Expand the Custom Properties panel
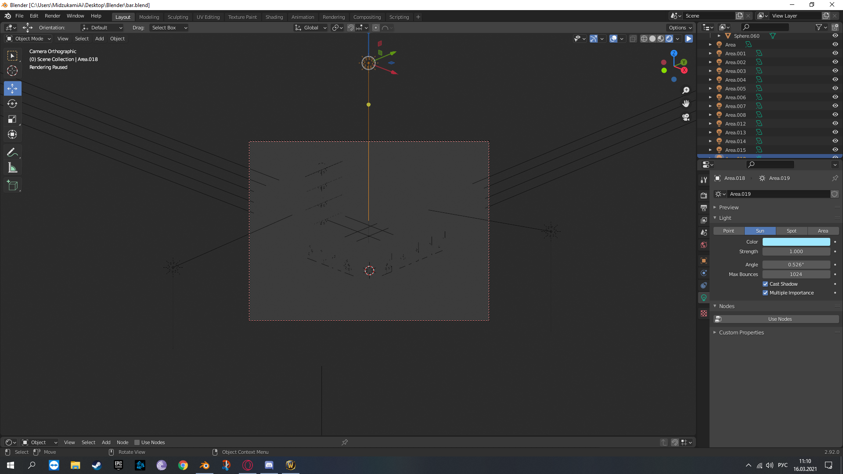843x474 pixels. click(741, 333)
